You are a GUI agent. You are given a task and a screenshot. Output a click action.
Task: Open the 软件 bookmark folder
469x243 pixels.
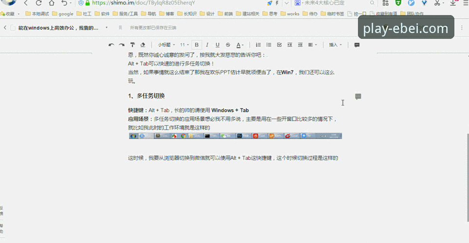102,14
